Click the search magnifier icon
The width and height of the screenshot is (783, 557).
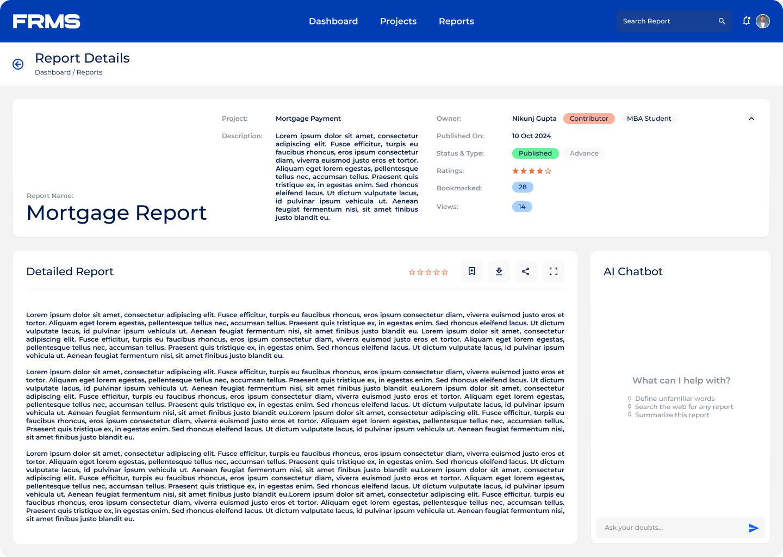[722, 21]
